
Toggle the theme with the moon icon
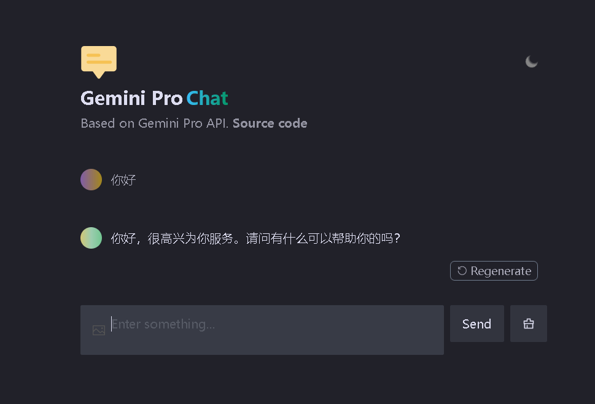click(531, 61)
